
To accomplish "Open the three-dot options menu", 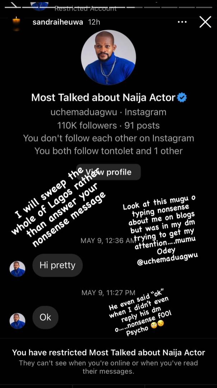I will click(182, 22).
